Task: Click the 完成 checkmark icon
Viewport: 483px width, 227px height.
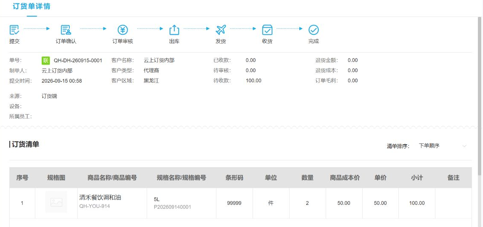Action: pyautogui.click(x=314, y=30)
